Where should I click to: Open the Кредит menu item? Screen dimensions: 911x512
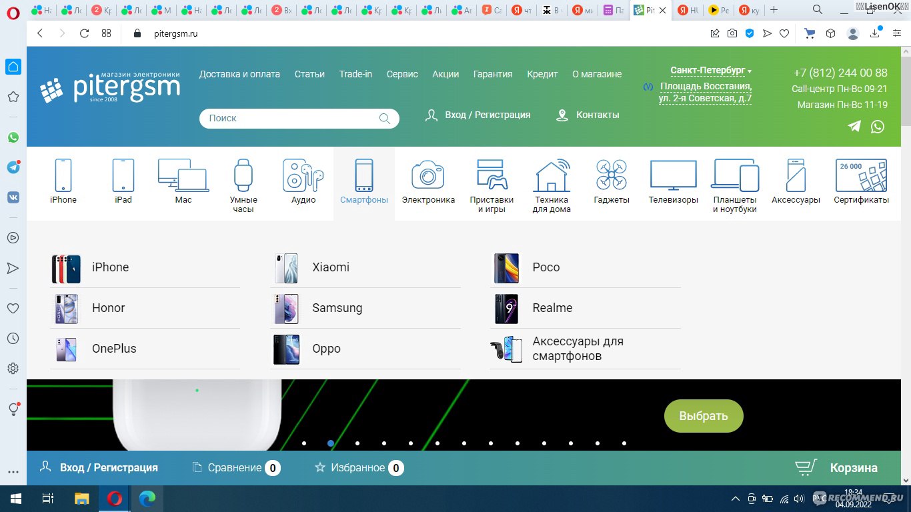point(542,74)
